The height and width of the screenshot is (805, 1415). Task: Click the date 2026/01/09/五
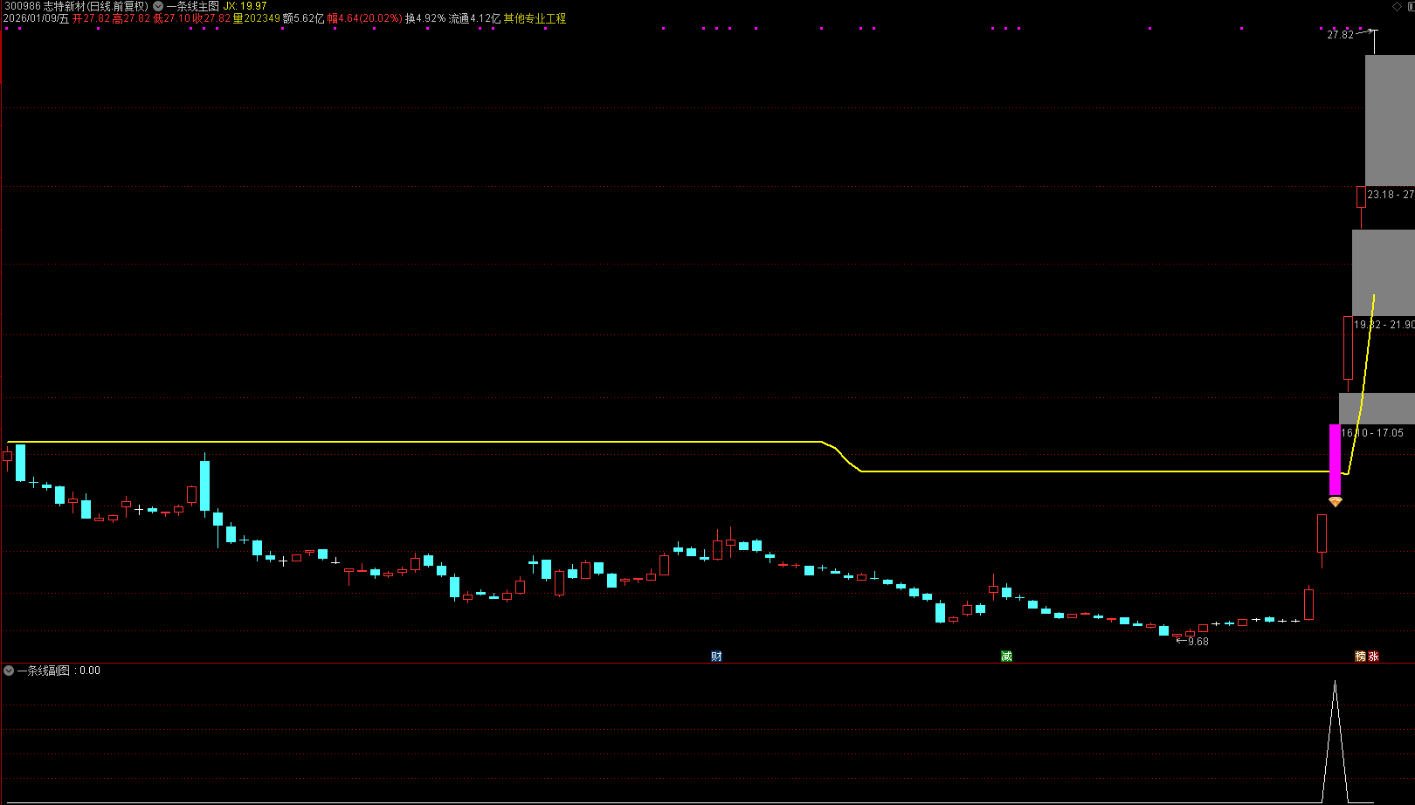[x=36, y=18]
